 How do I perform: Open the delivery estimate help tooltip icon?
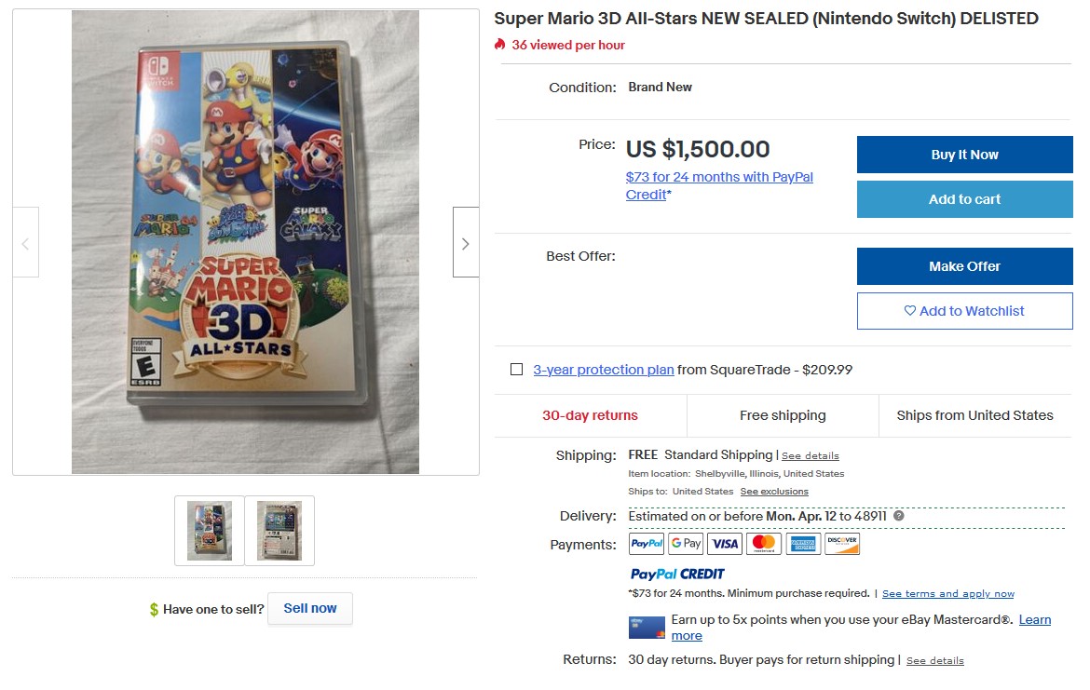coord(897,516)
